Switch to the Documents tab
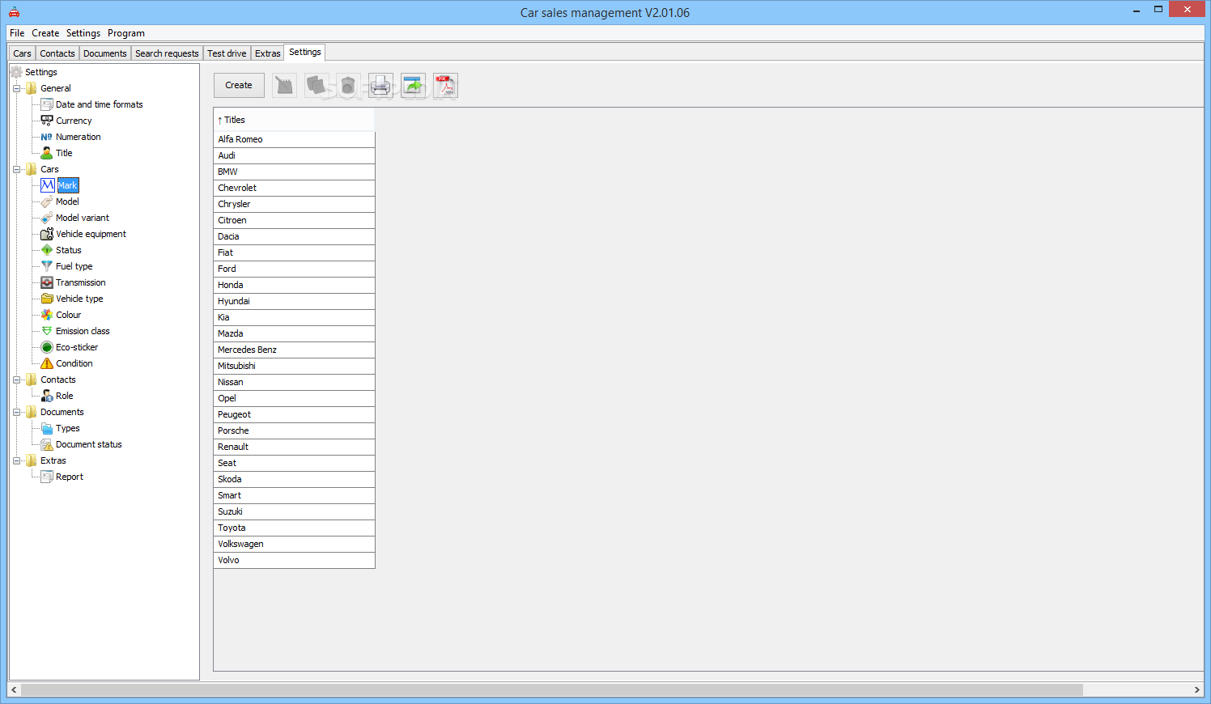This screenshot has width=1211, height=704. click(105, 53)
